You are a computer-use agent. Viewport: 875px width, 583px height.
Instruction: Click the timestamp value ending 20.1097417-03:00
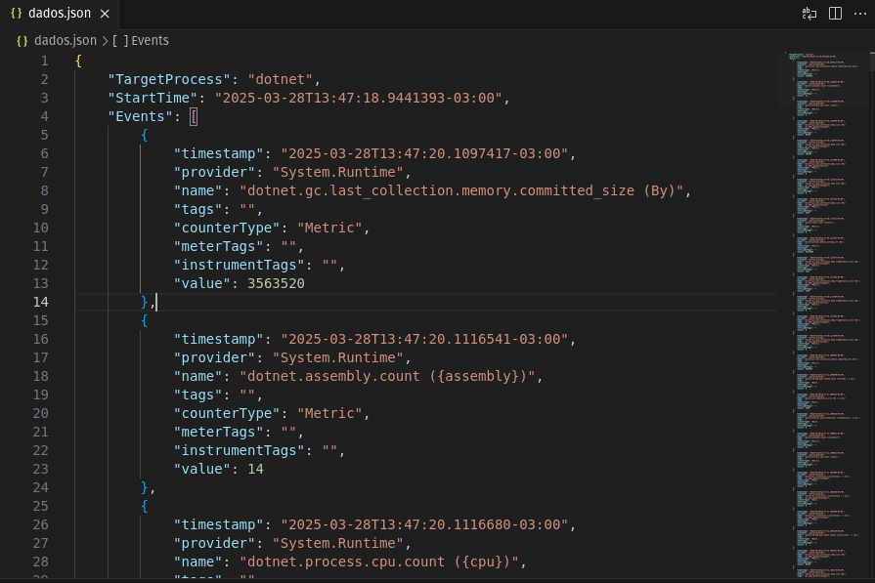pos(424,153)
